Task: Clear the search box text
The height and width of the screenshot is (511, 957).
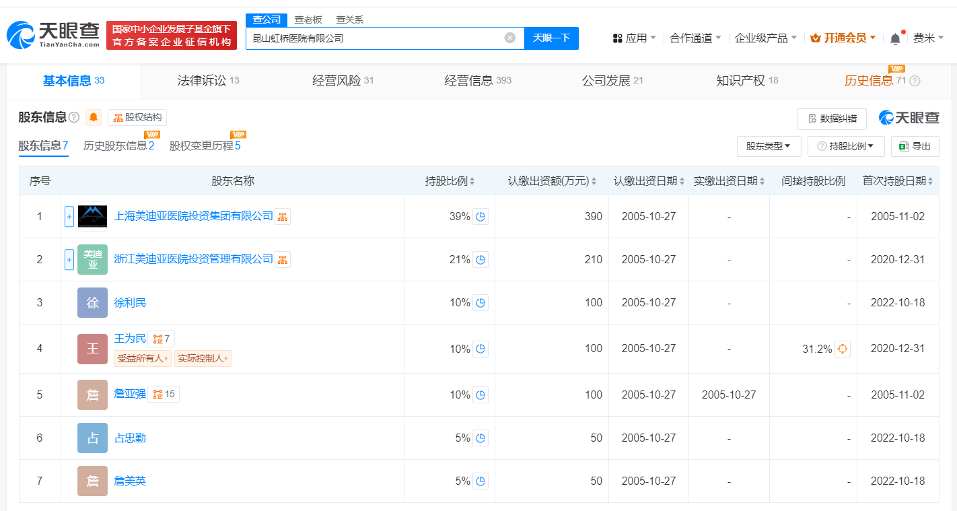Action: click(510, 38)
